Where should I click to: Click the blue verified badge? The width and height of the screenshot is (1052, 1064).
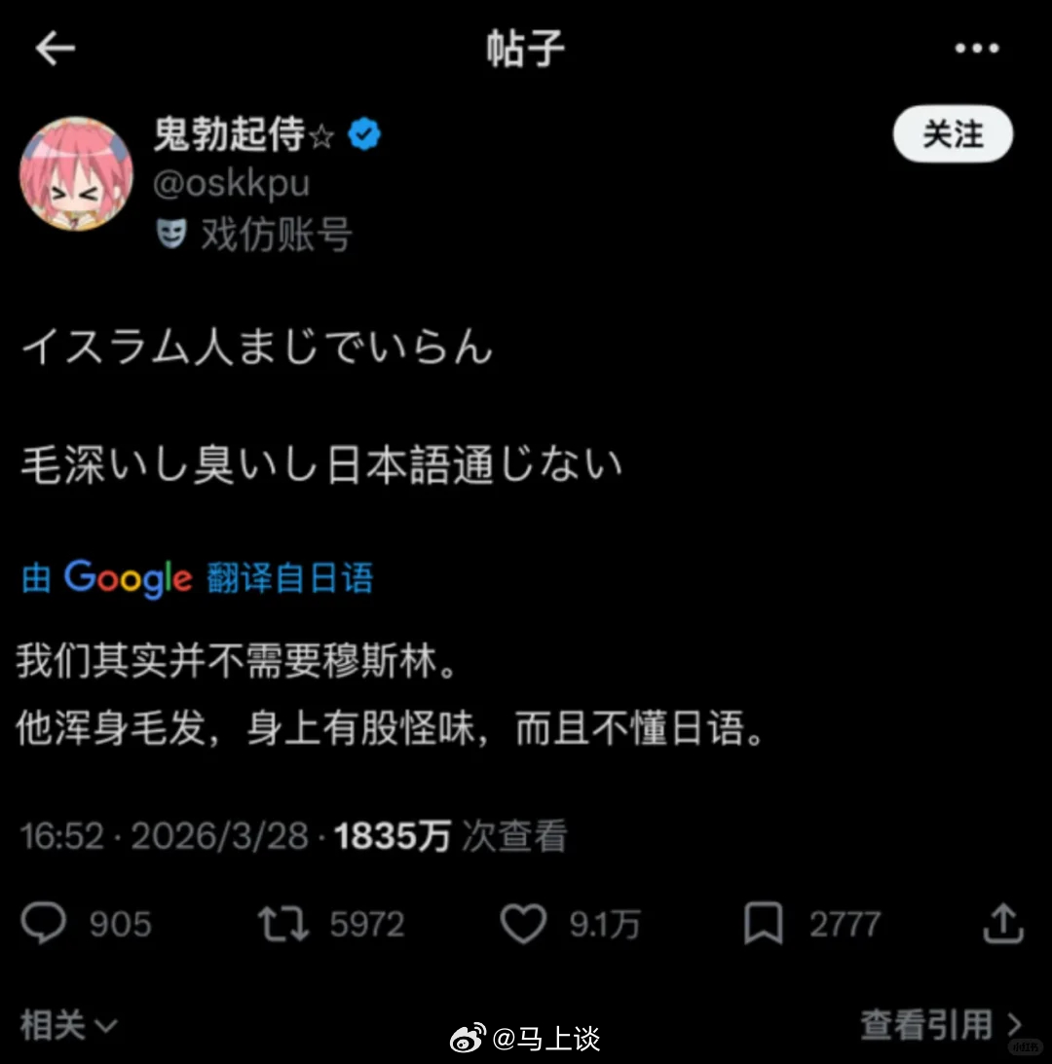click(x=364, y=133)
